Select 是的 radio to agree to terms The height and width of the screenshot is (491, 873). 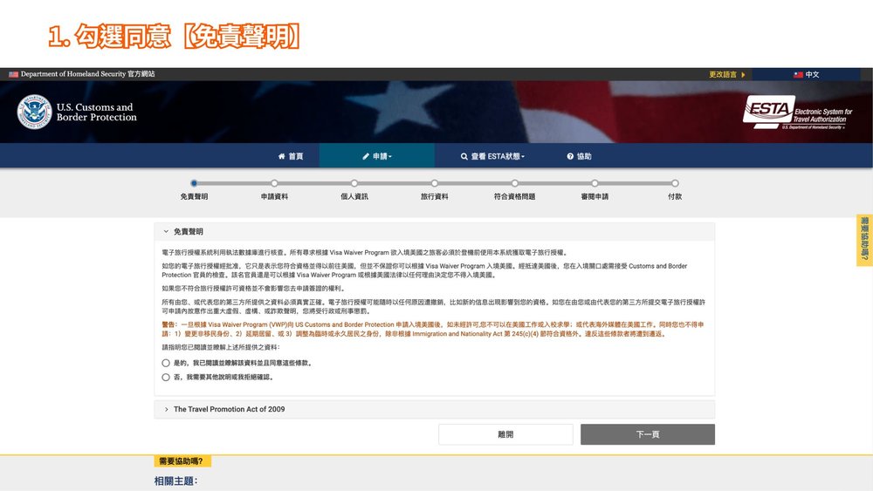pyautogui.click(x=166, y=363)
